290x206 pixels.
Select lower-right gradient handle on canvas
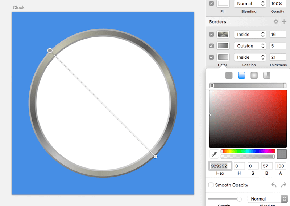tap(156, 157)
